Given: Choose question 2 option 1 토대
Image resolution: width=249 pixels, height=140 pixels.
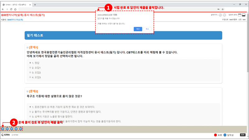Looking at the screenshot, I should [x=30, y=107].
